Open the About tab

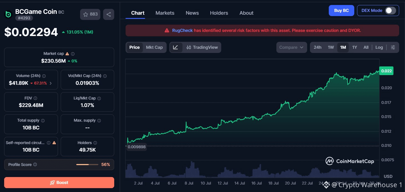tap(246, 13)
